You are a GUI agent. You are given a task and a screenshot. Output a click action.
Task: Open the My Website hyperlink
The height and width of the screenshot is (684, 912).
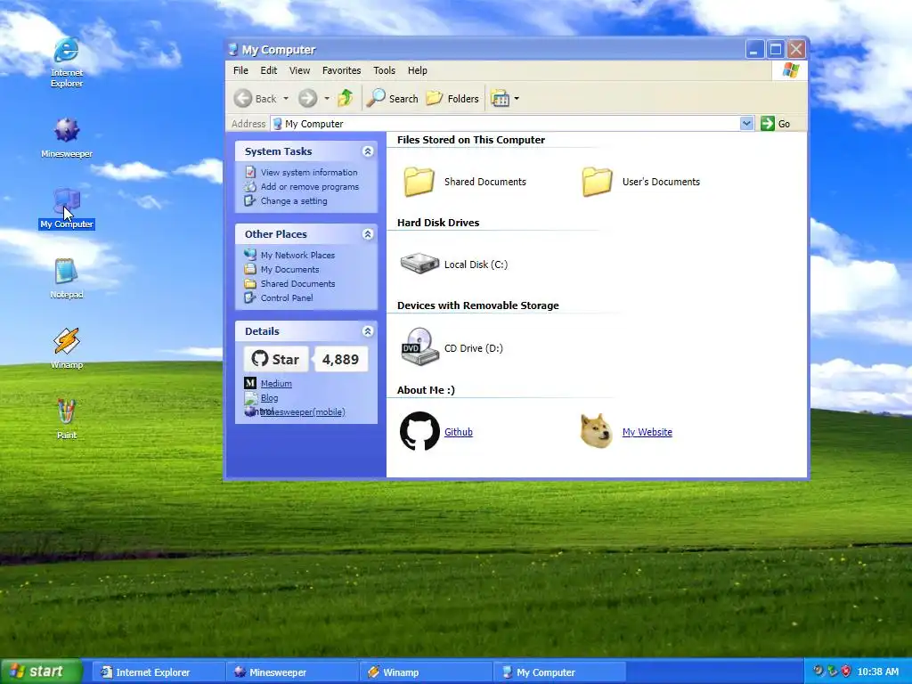point(647,432)
